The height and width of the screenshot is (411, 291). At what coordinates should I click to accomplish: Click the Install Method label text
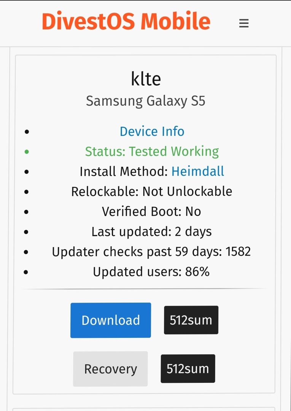[x=124, y=171]
